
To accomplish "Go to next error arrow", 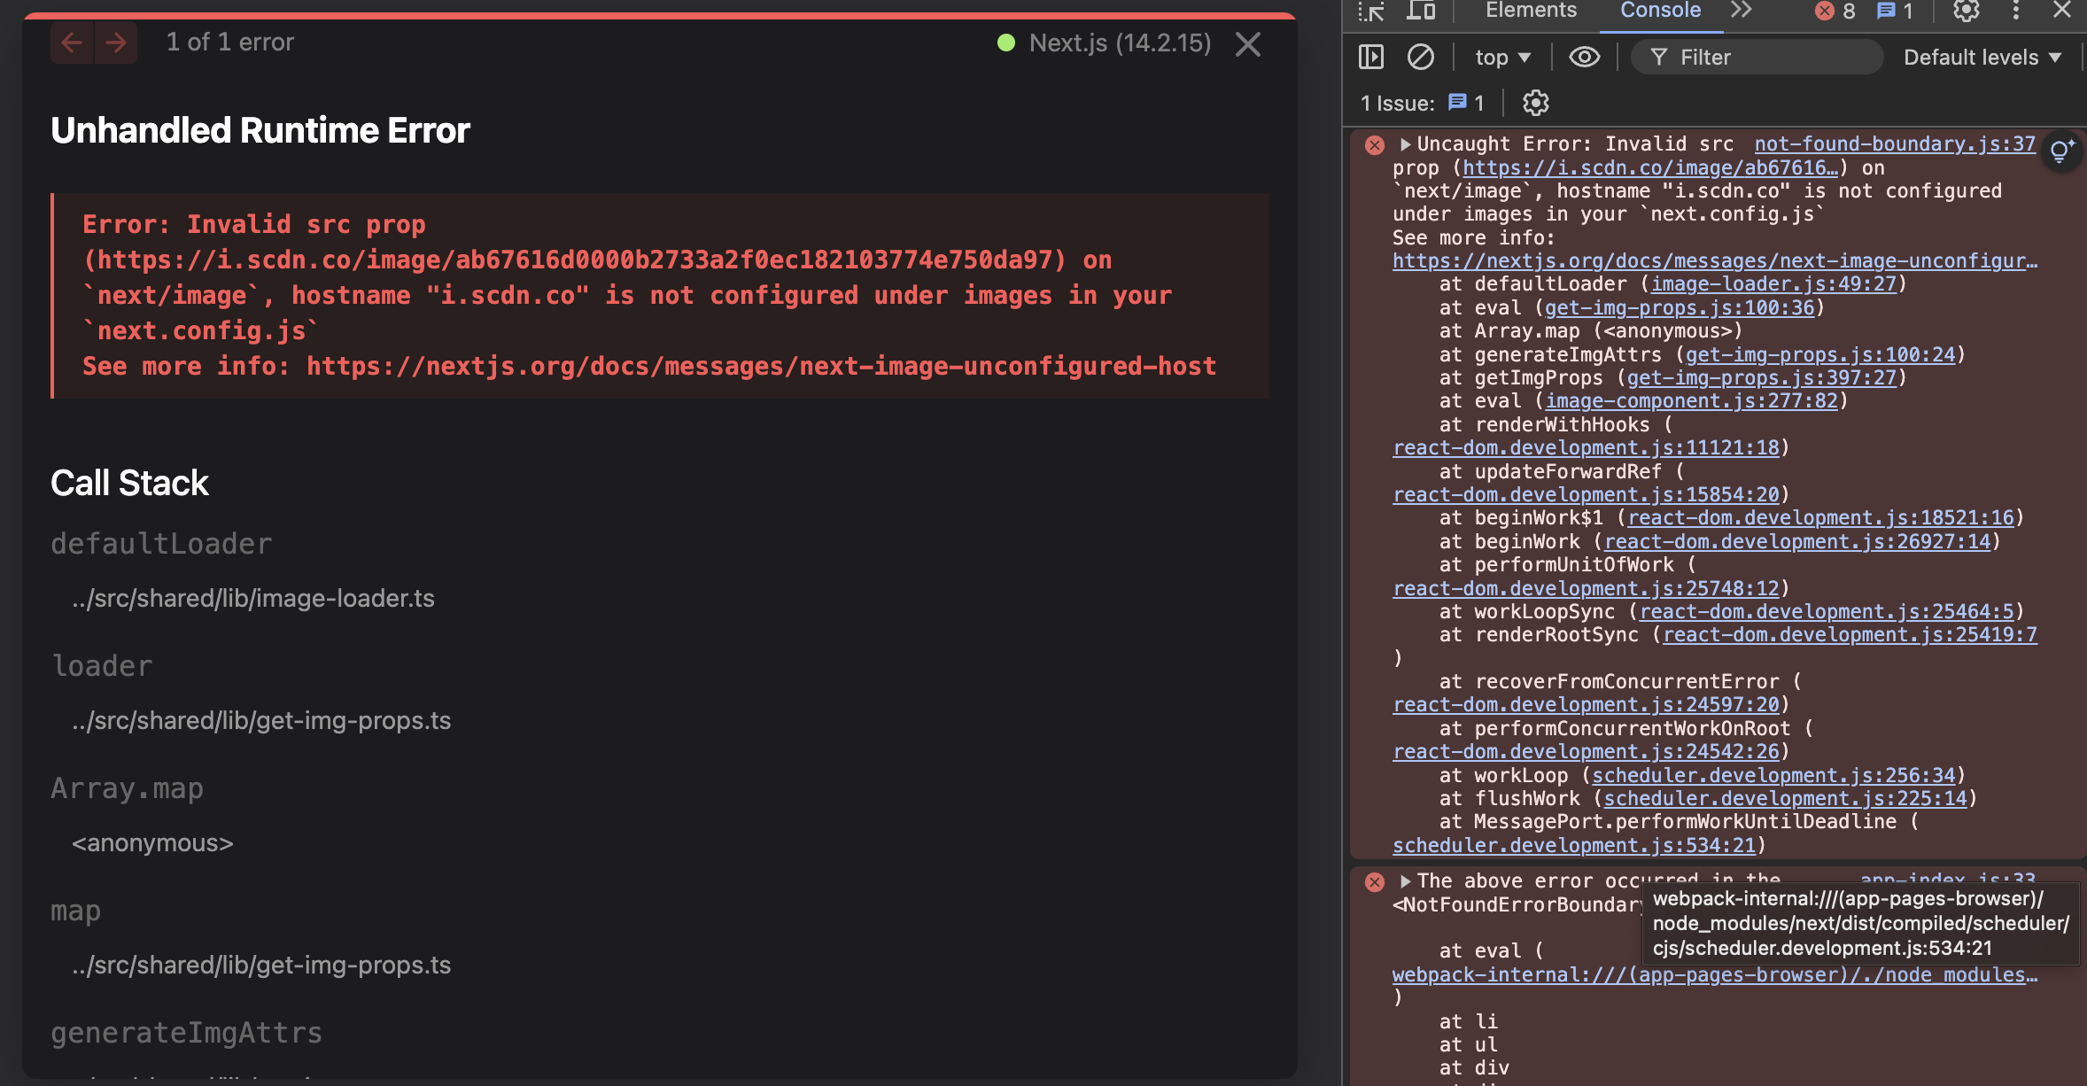I will (x=116, y=43).
